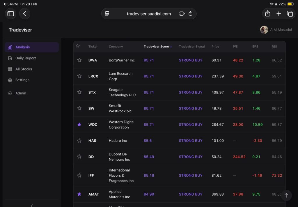Click company name International Flavors & Fragrances Inc
298x207 pixels.
pos(121,176)
